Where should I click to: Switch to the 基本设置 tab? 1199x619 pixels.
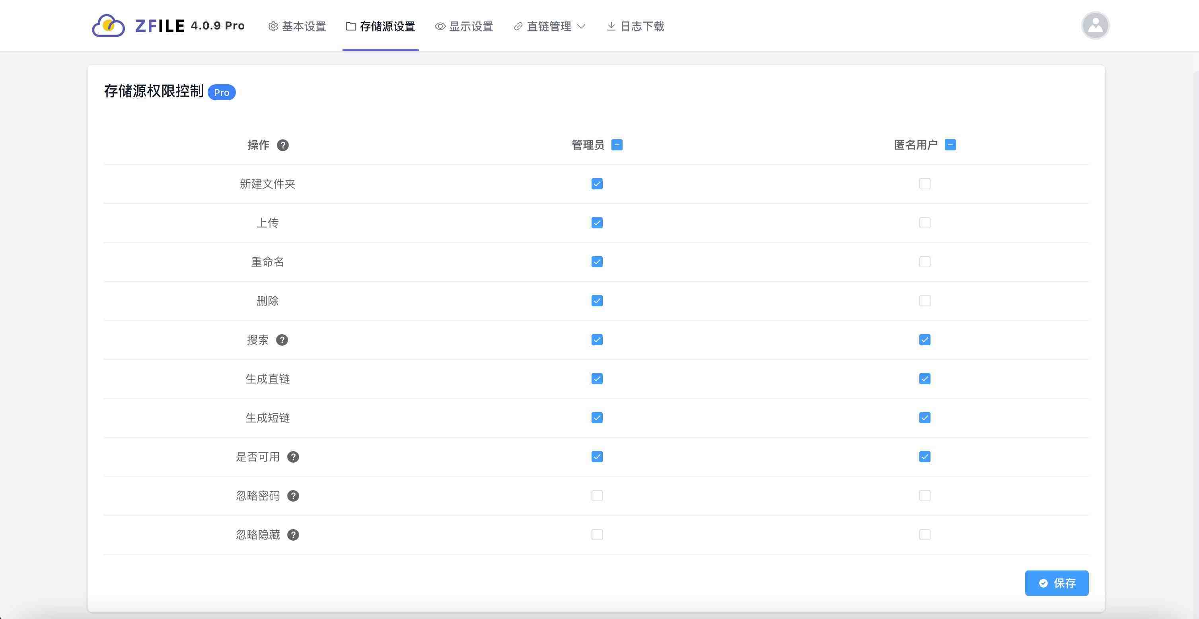pyautogui.click(x=303, y=27)
